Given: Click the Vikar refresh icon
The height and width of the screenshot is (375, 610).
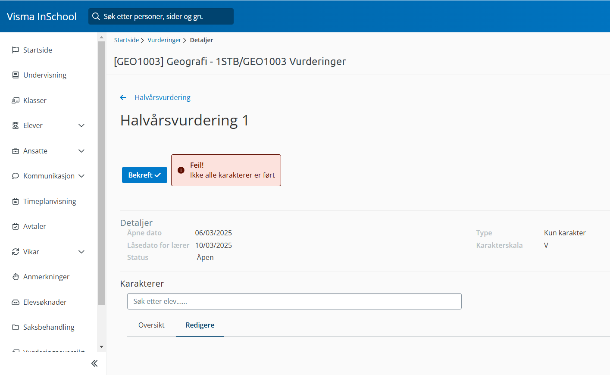Looking at the screenshot, I should 16,252.
